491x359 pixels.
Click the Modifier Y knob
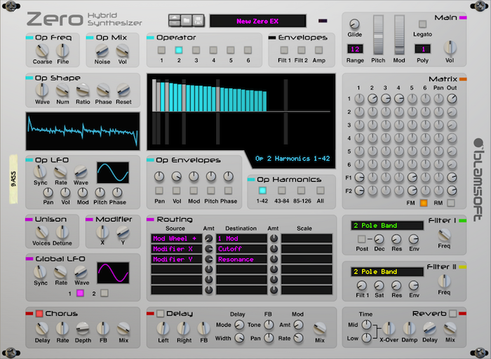(123, 232)
